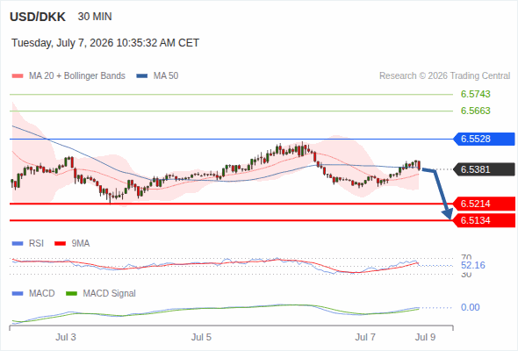This screenshot has height=351, width=518.
Task: Click the Jul 3 date axis marker
Action: [x=66, y=337]
